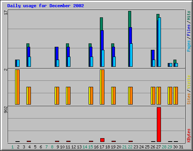193x151 pixels.
Task: Click the Files axis label
Action: point(188,30)
